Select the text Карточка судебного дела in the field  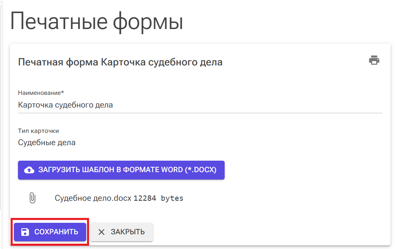click(65, 105)
